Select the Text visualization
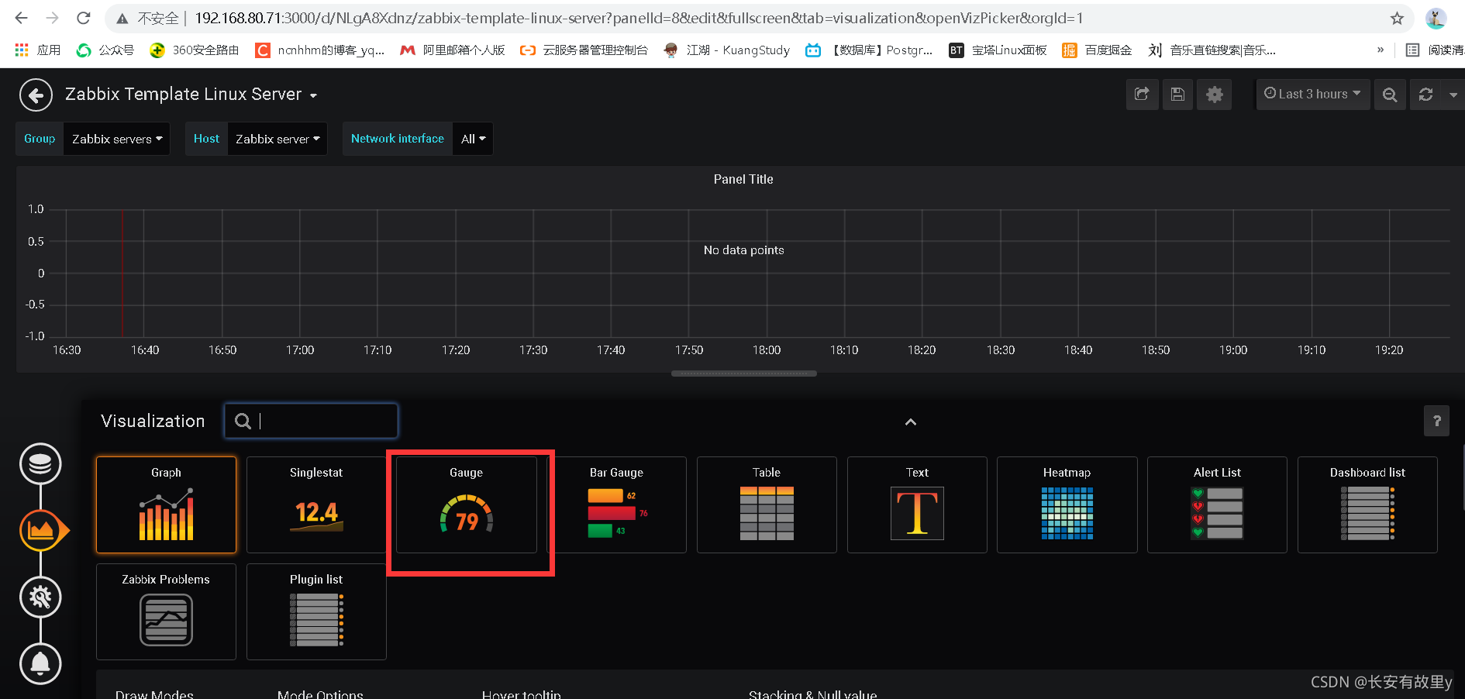 pyautogui.click(x=917, y=504)
